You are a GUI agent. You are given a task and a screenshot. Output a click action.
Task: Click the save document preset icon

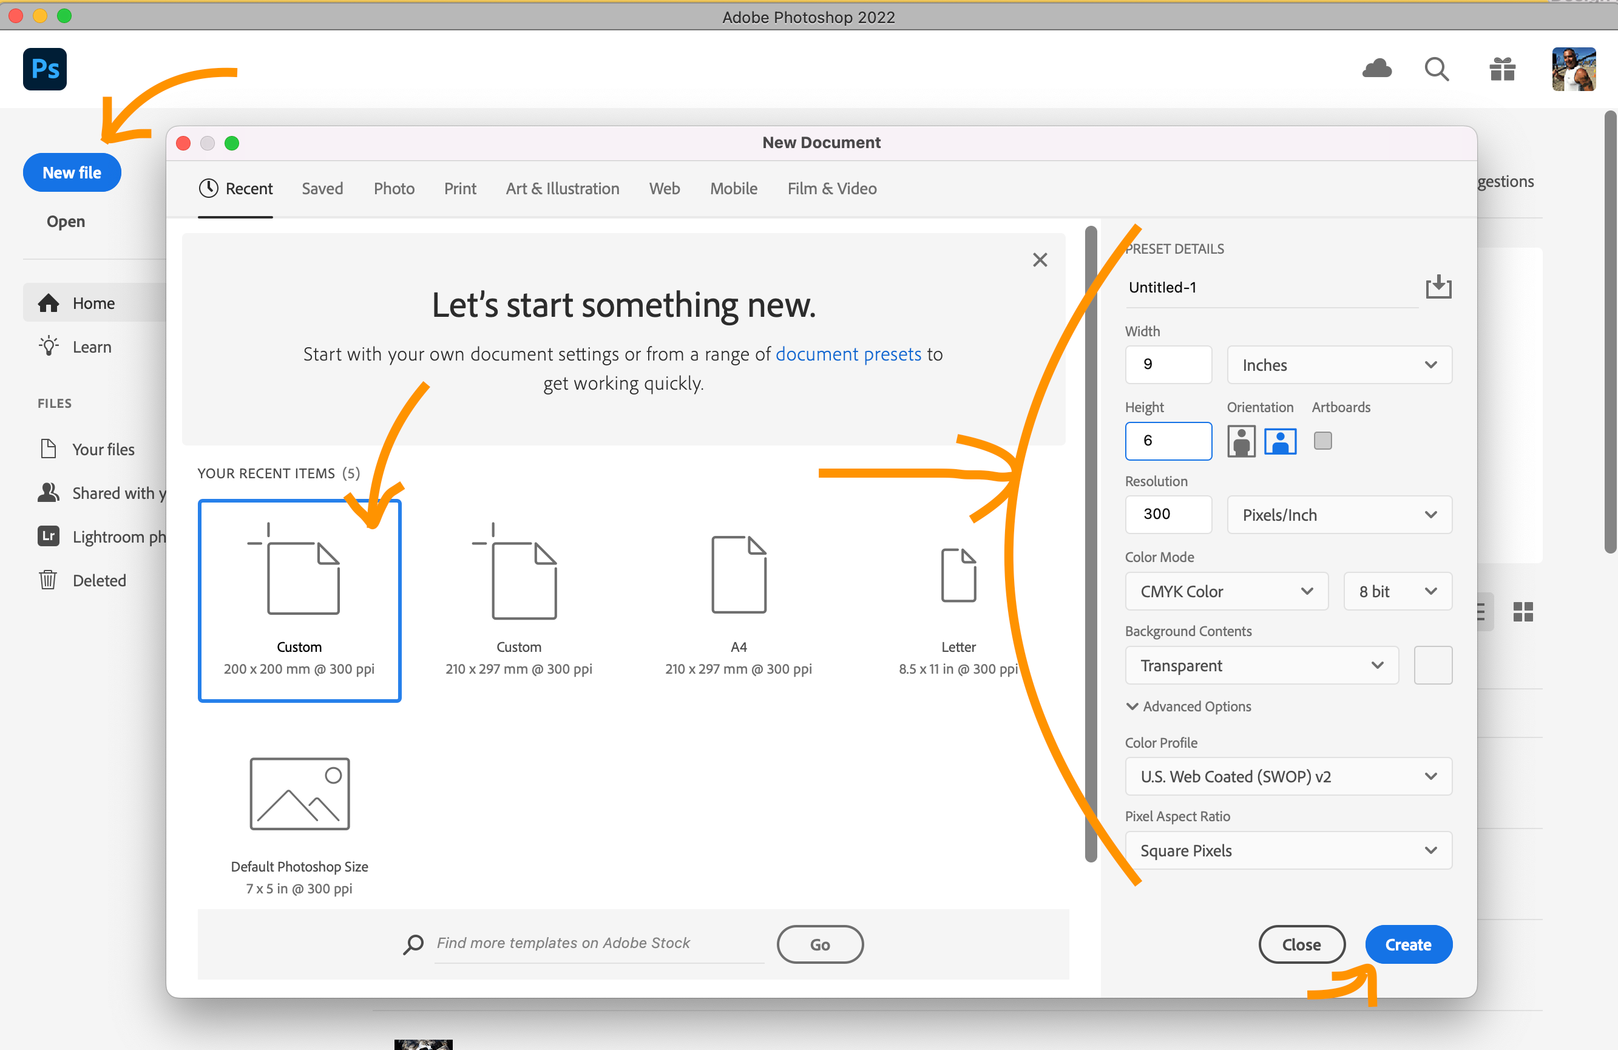tap(1438, 287)
